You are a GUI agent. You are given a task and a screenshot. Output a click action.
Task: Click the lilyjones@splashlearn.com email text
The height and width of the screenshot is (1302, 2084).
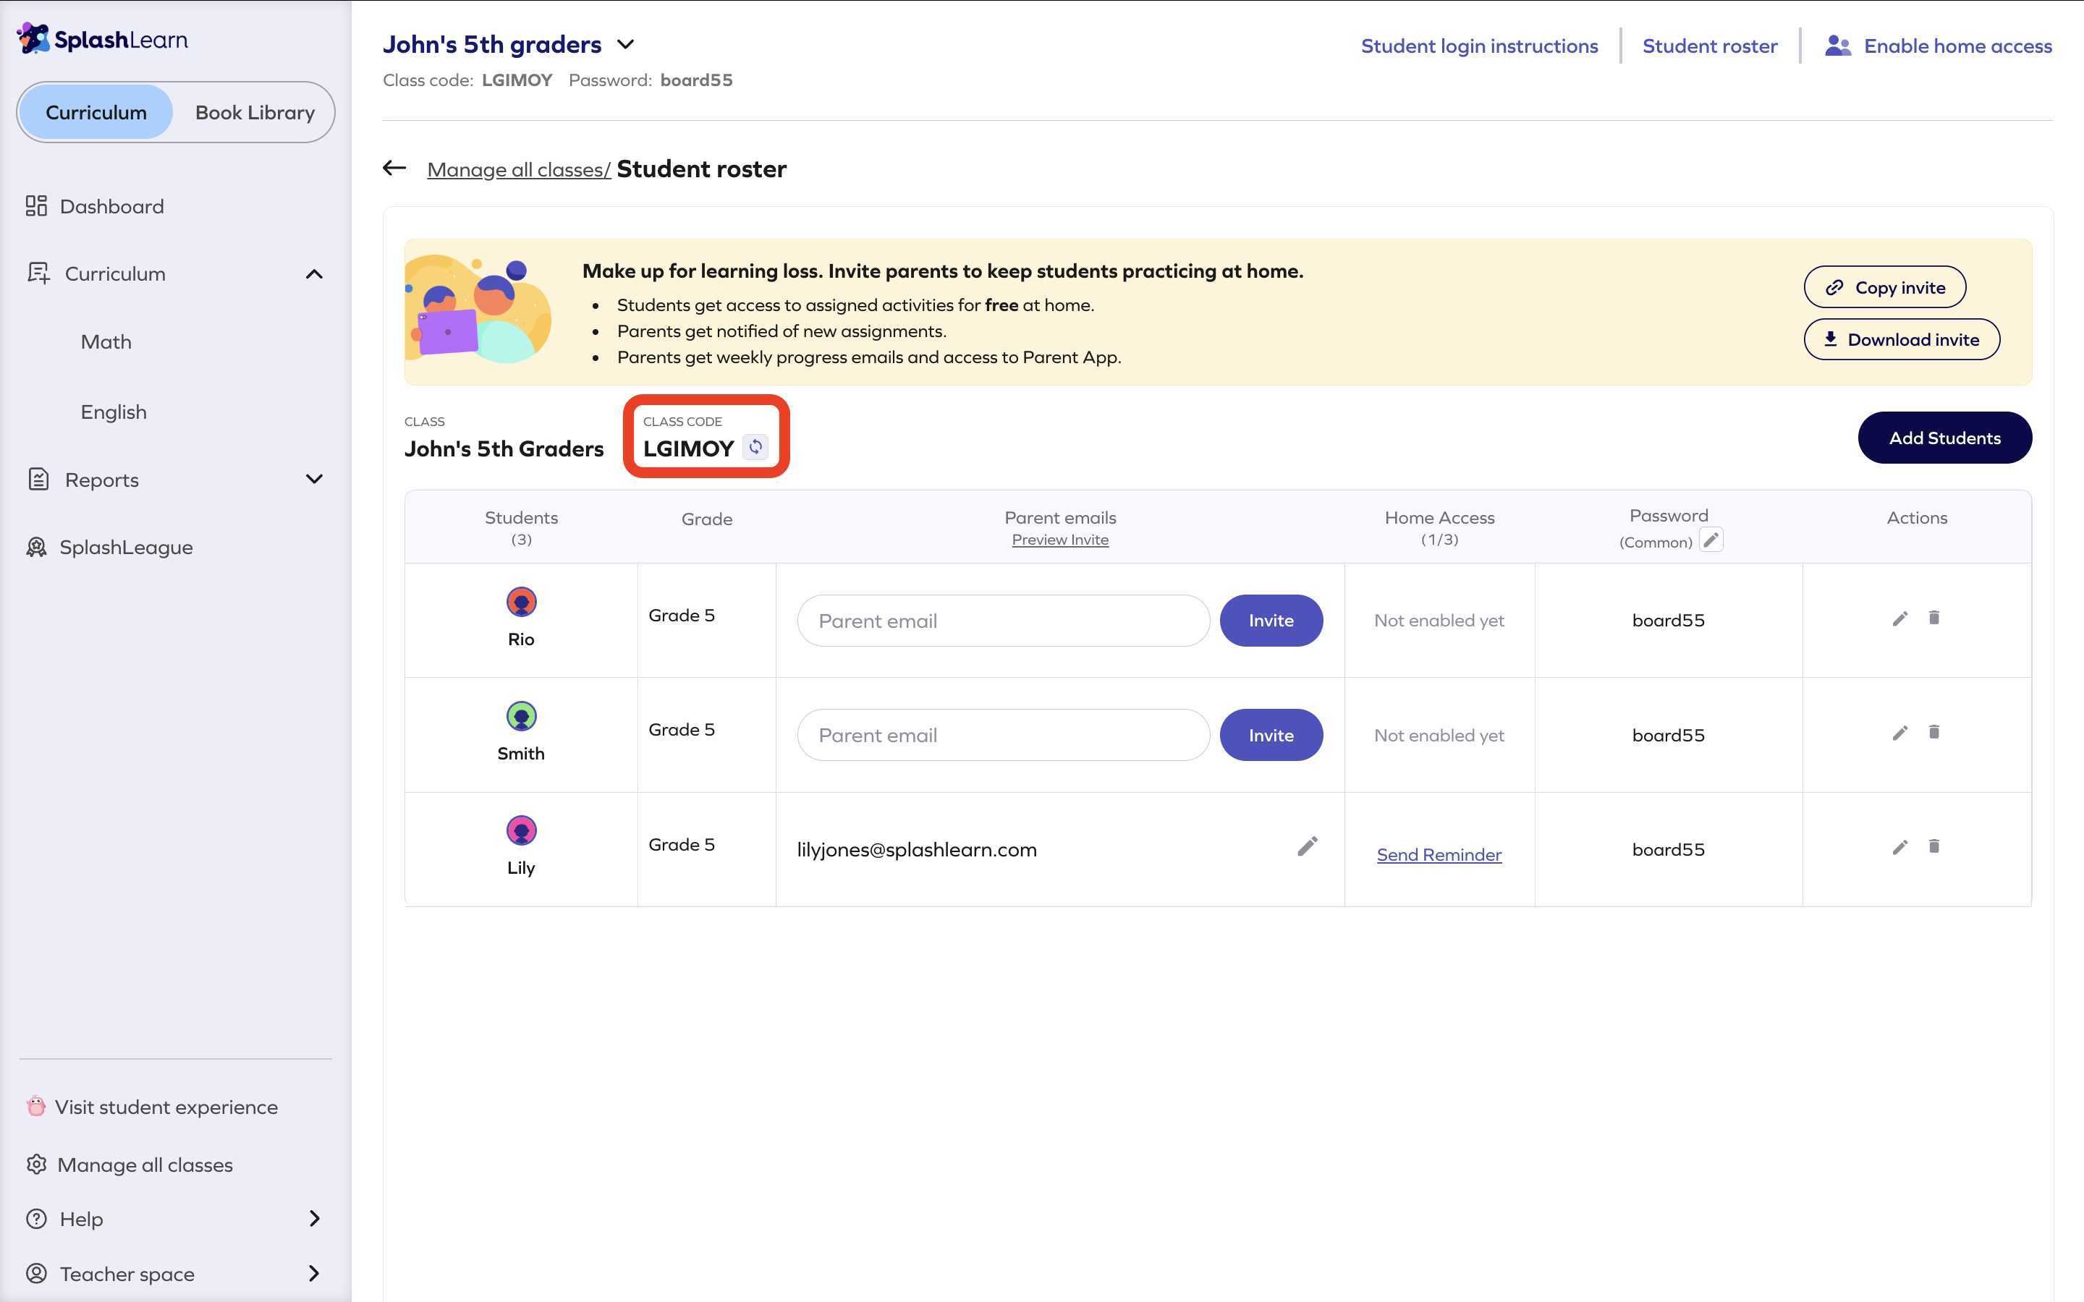[x=917, y=849]
